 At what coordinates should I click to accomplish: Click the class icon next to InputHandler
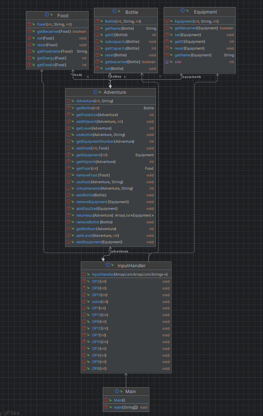107,266
